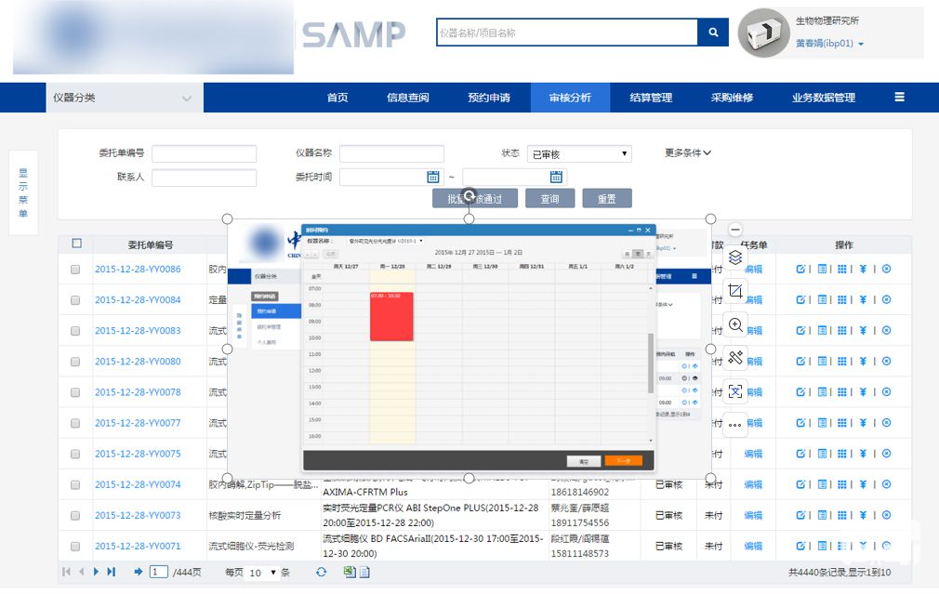Image resolution: width=939 pixels, height=594 pixels.
Task: Select the crop tool in image toolbar
Action: click(735, 291)
